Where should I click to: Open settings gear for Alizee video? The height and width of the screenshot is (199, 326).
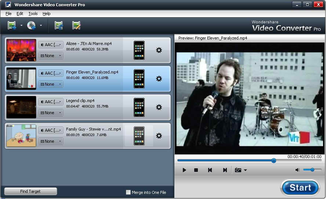tap(159, 50)
